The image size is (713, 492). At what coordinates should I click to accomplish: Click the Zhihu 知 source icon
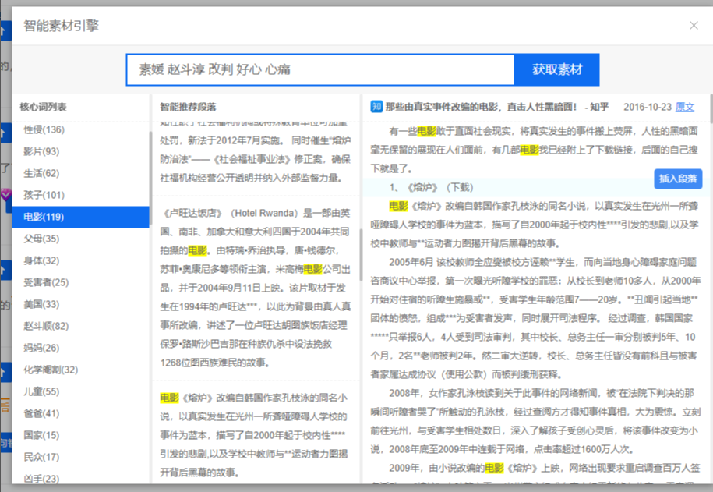pos(376,107)
